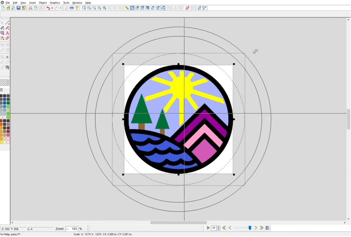Select the Text lettering tool
This screenshot has height=237, width=351.
point(7,33)
